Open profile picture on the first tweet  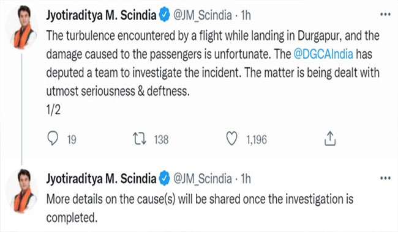click(x=23, y=27)
